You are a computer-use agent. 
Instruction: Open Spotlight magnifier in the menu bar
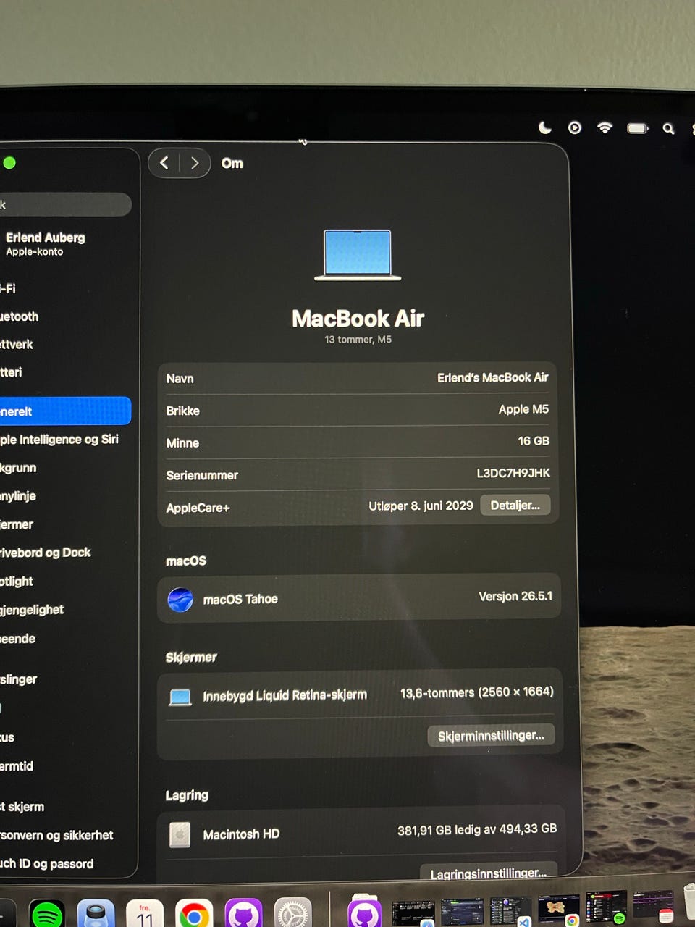[x=669, y=129]
